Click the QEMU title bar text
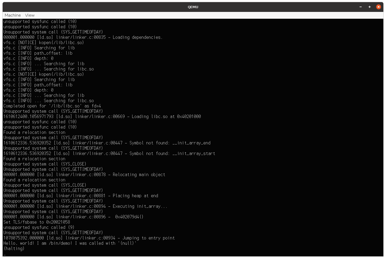 coord(193,7)
